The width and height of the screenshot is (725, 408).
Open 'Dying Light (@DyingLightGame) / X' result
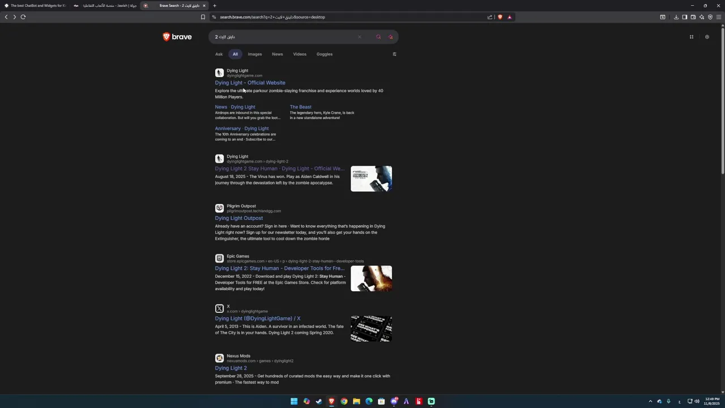(x=258, y=318)
